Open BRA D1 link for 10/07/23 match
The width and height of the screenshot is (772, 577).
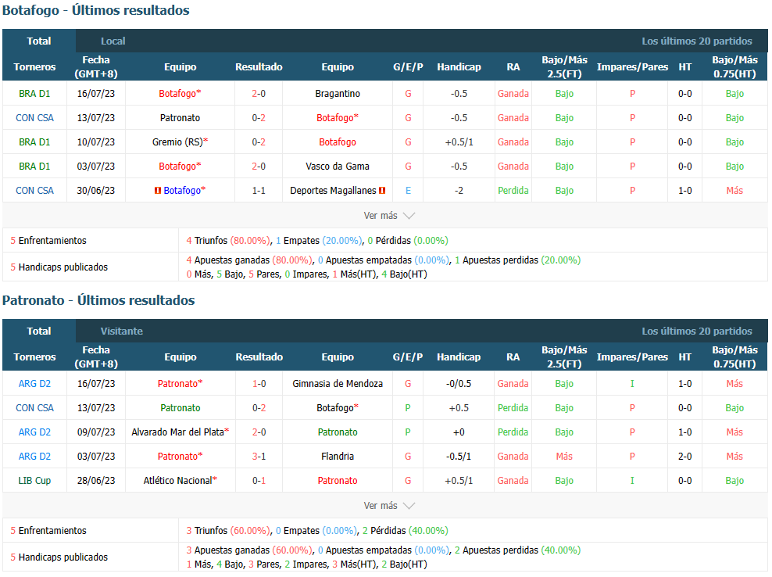pos(34,142)
